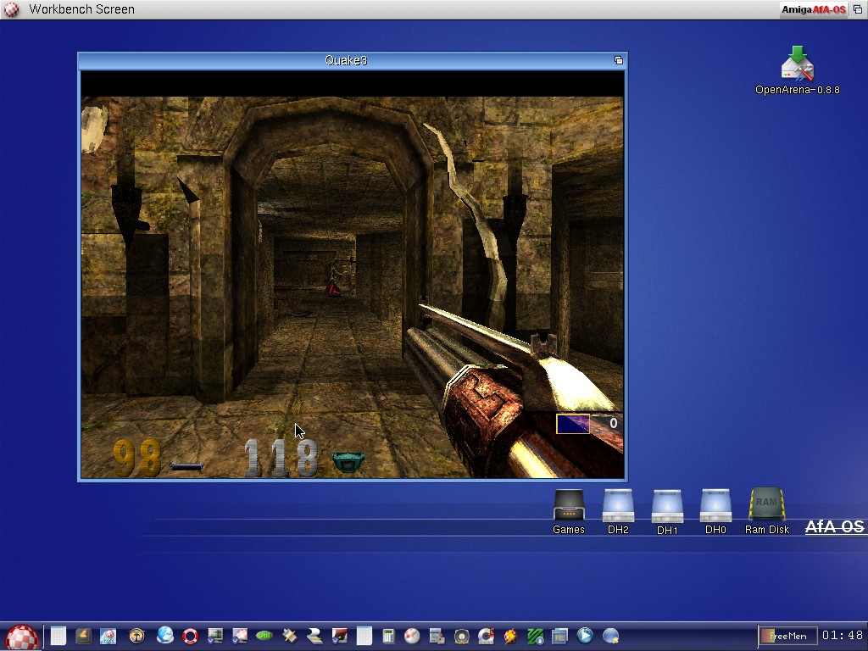Open the calculator from the taskbar
Image resolution: width=868 pixels, height=651 pixels.
point(388,636)
